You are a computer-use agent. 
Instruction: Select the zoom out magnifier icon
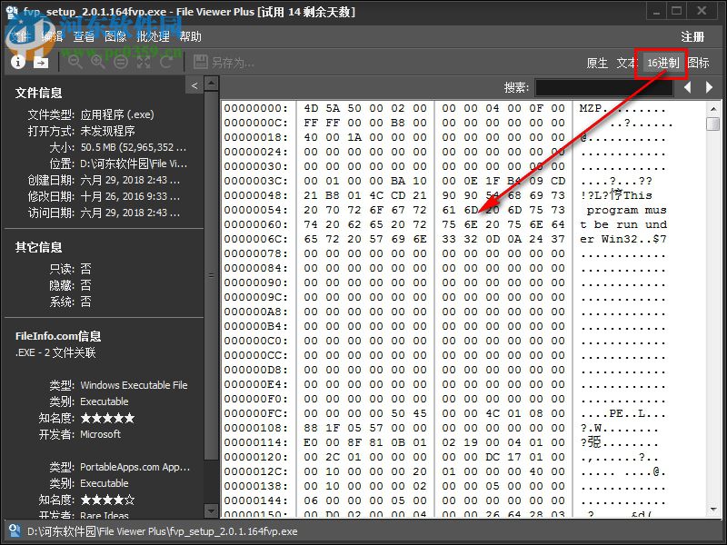tap(75, 63)
